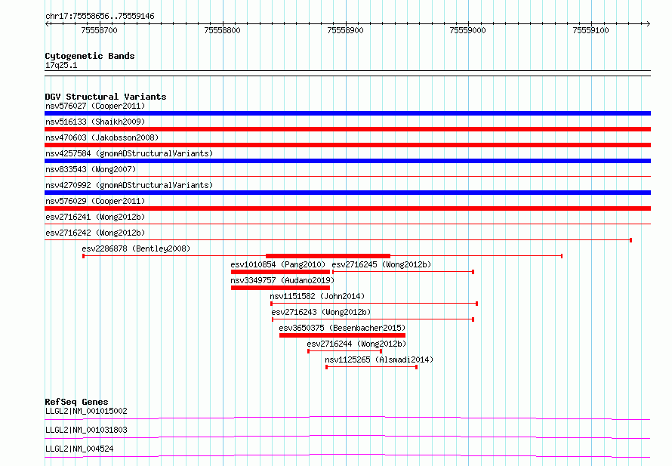Click ruler position 75559000
This screenshot has height=466, width=672.
tap(467, 30)
